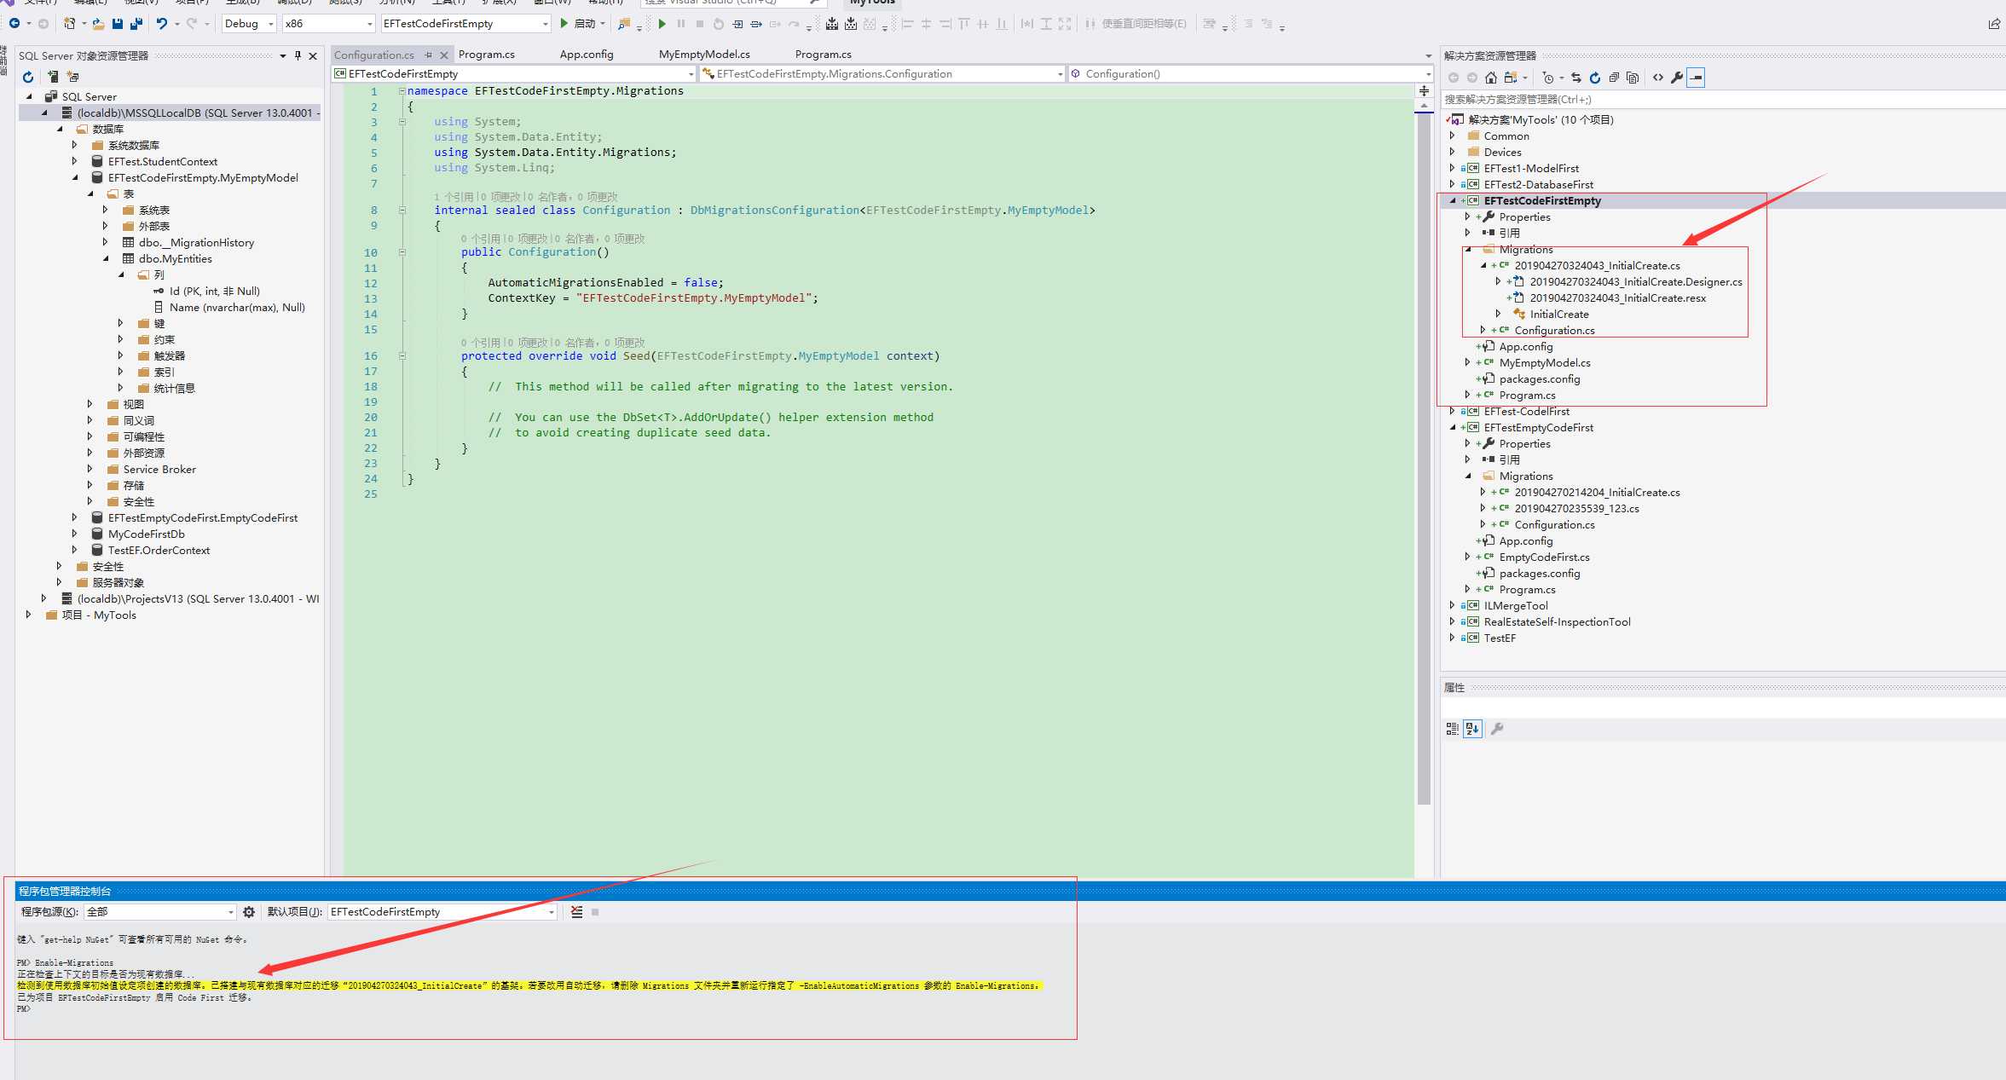Image resolution: width=2006 pixels, height=1080 pixels.
Task: Click the Step Into debug icon
Action: click(x=737, y=24)
